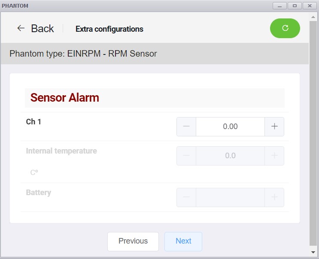Click the Ch 1 value field
Viewport: 319px width, 259px height.
click(x=230, y=126)
